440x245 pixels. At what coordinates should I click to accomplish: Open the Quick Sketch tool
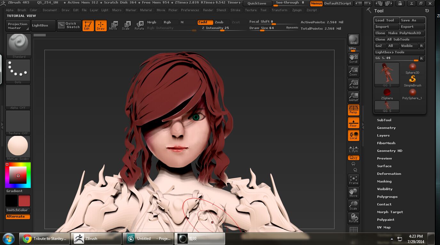point(69,26)
